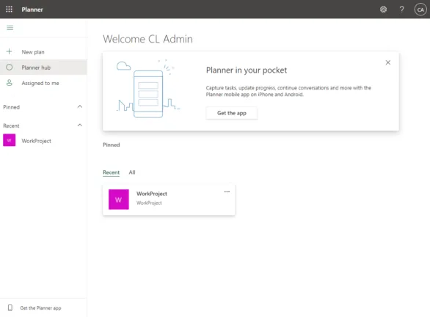Click the pink W icon in sidebar Recent
Screen dimensions: 430x317
9,140
